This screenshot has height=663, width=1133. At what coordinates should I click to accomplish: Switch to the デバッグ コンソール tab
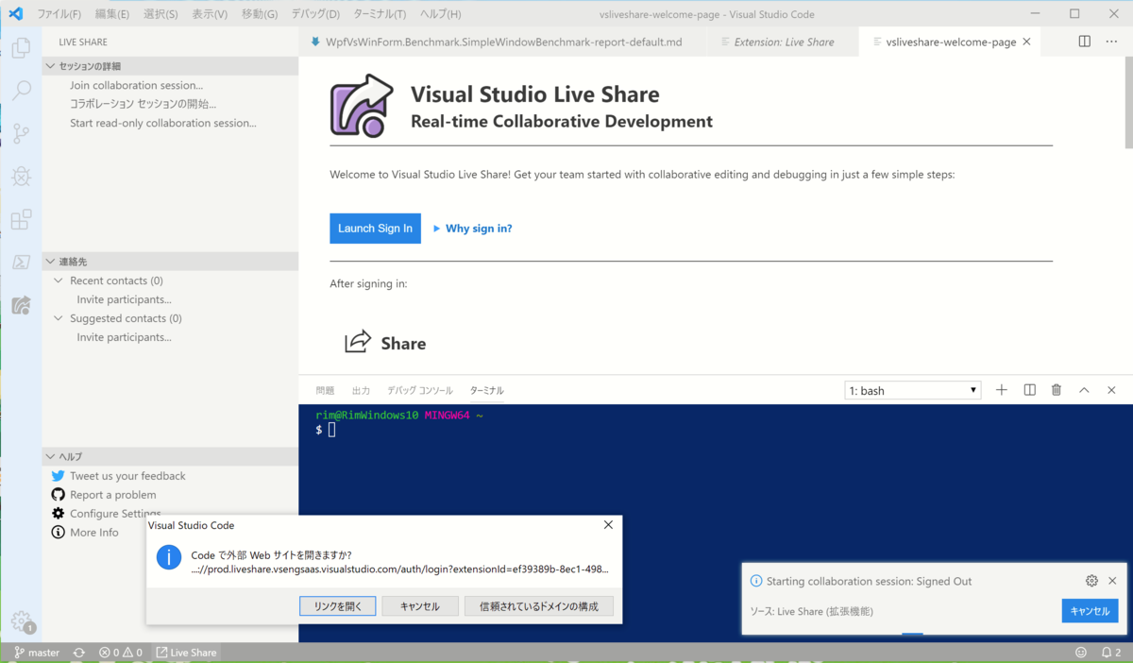420,390
